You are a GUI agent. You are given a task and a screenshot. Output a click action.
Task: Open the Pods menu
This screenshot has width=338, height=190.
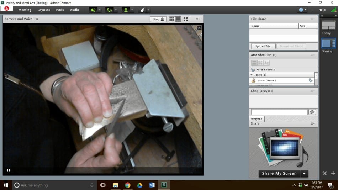(x=60, y=10)
